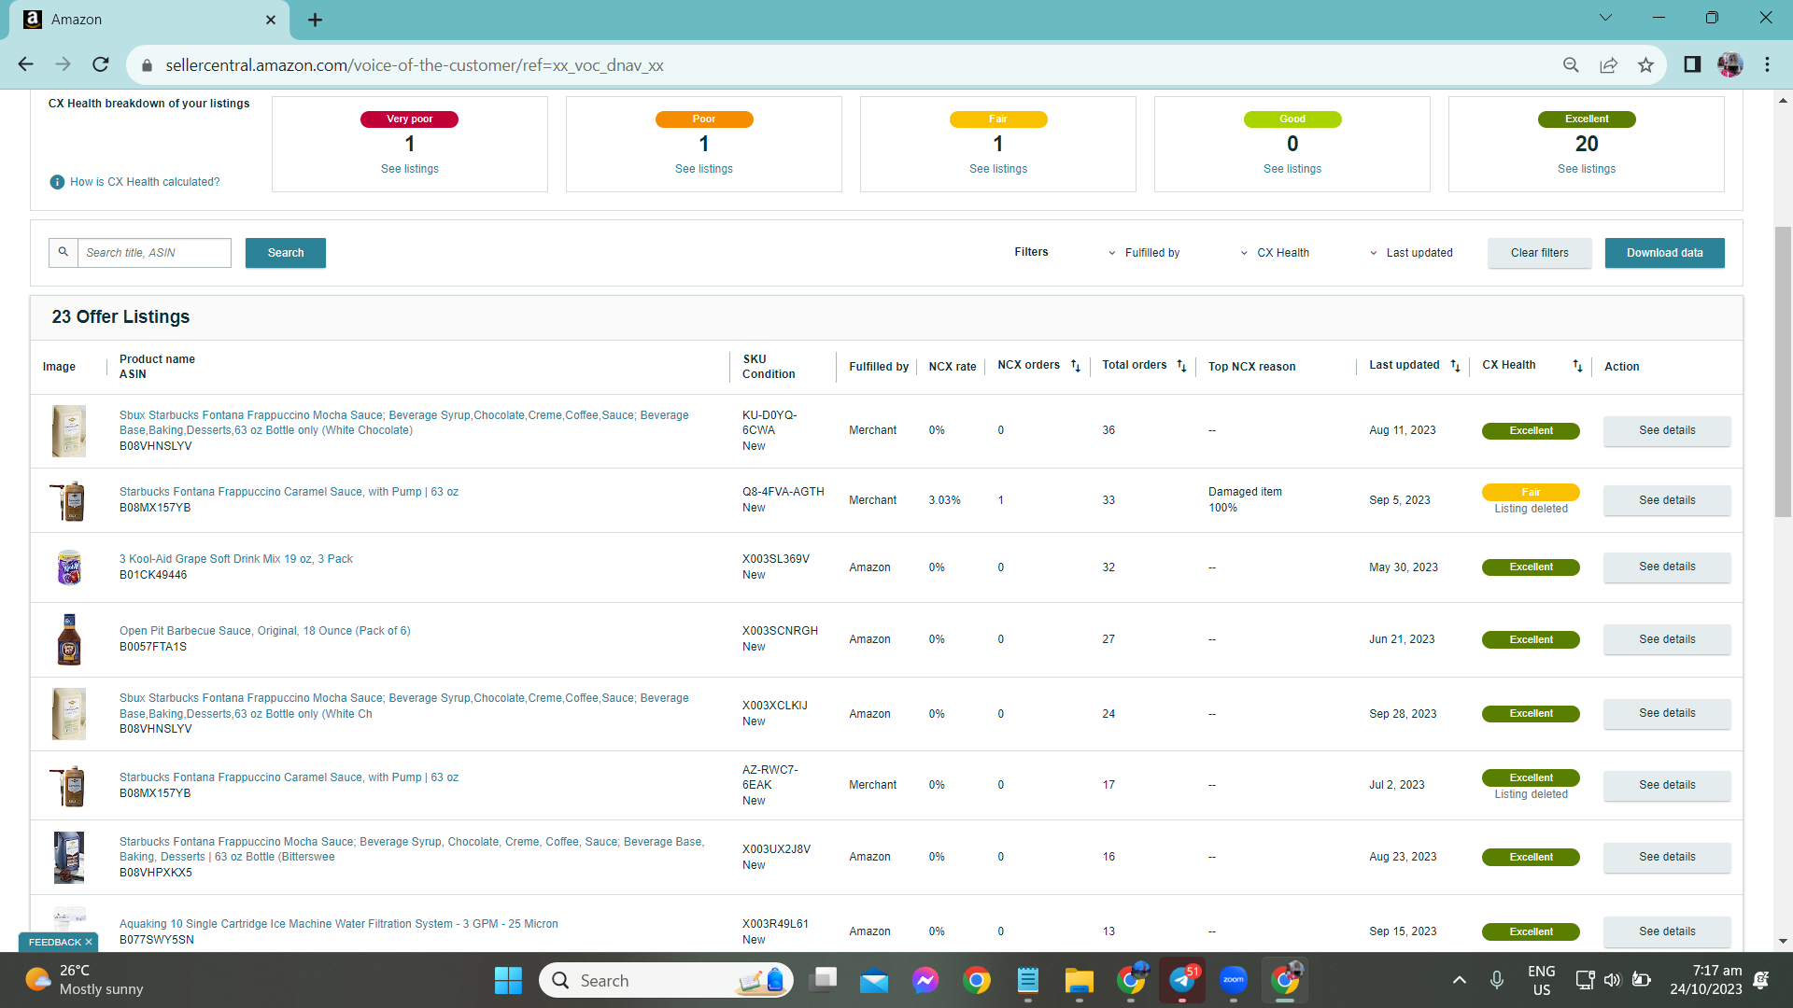See details for SKU X003XCLKIJ

[1667, 713]
